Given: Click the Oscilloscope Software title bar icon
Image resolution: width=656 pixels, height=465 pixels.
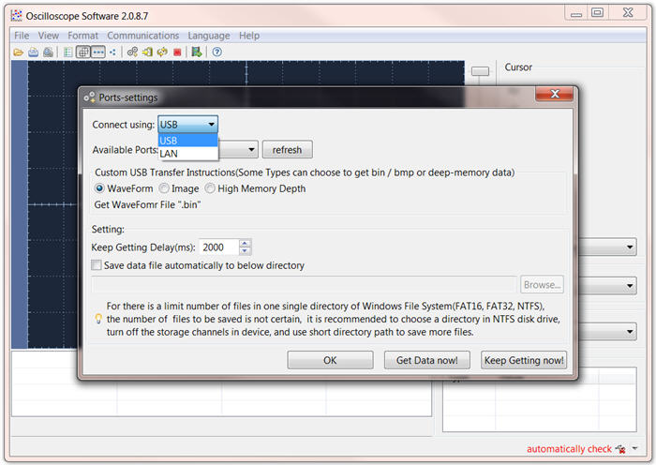Looking at the screenshot, I should click(x=17, y=16).
